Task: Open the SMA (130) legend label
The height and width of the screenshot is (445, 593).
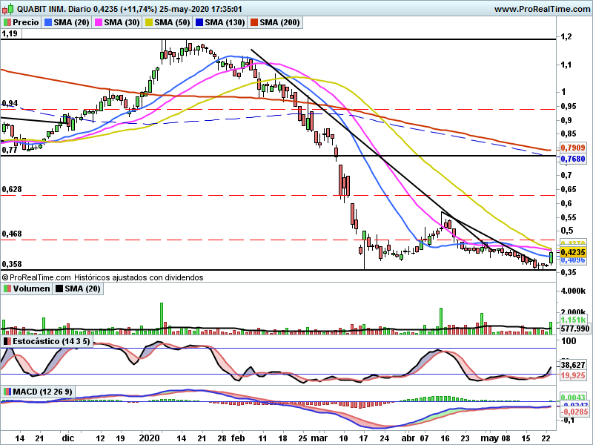Action: click(x=225, y=22)
